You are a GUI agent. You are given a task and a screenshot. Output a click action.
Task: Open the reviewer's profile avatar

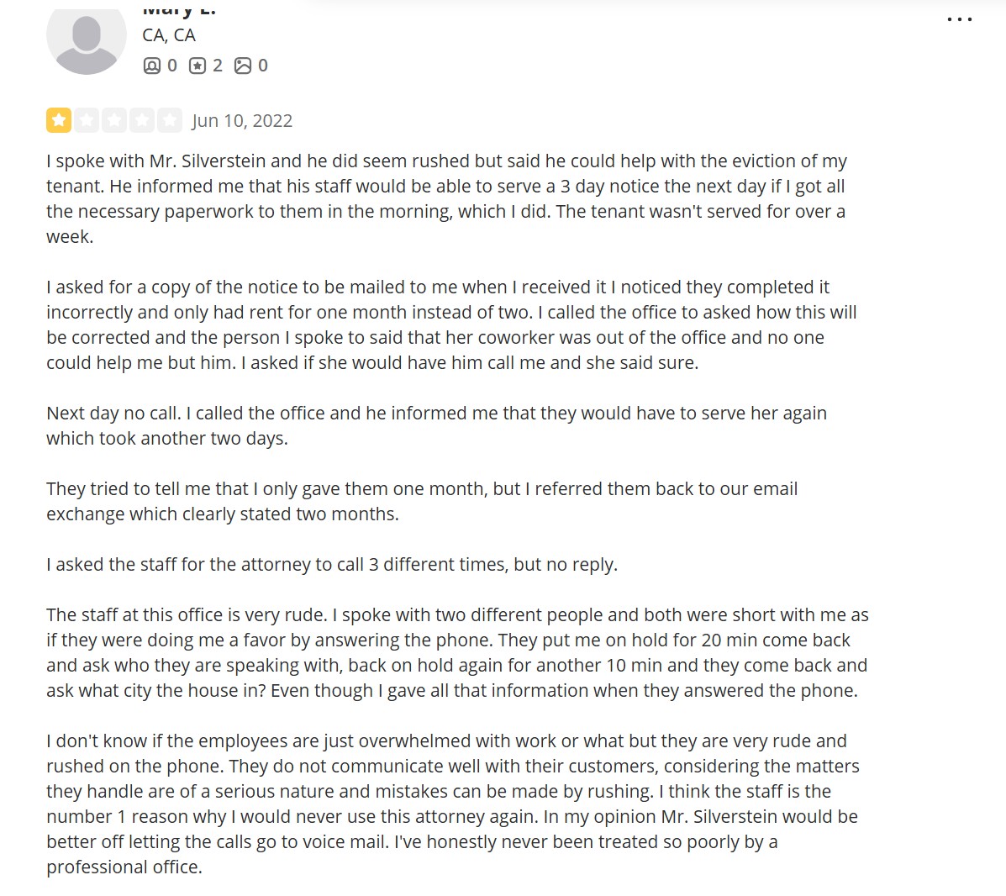[x=86, y=38]
